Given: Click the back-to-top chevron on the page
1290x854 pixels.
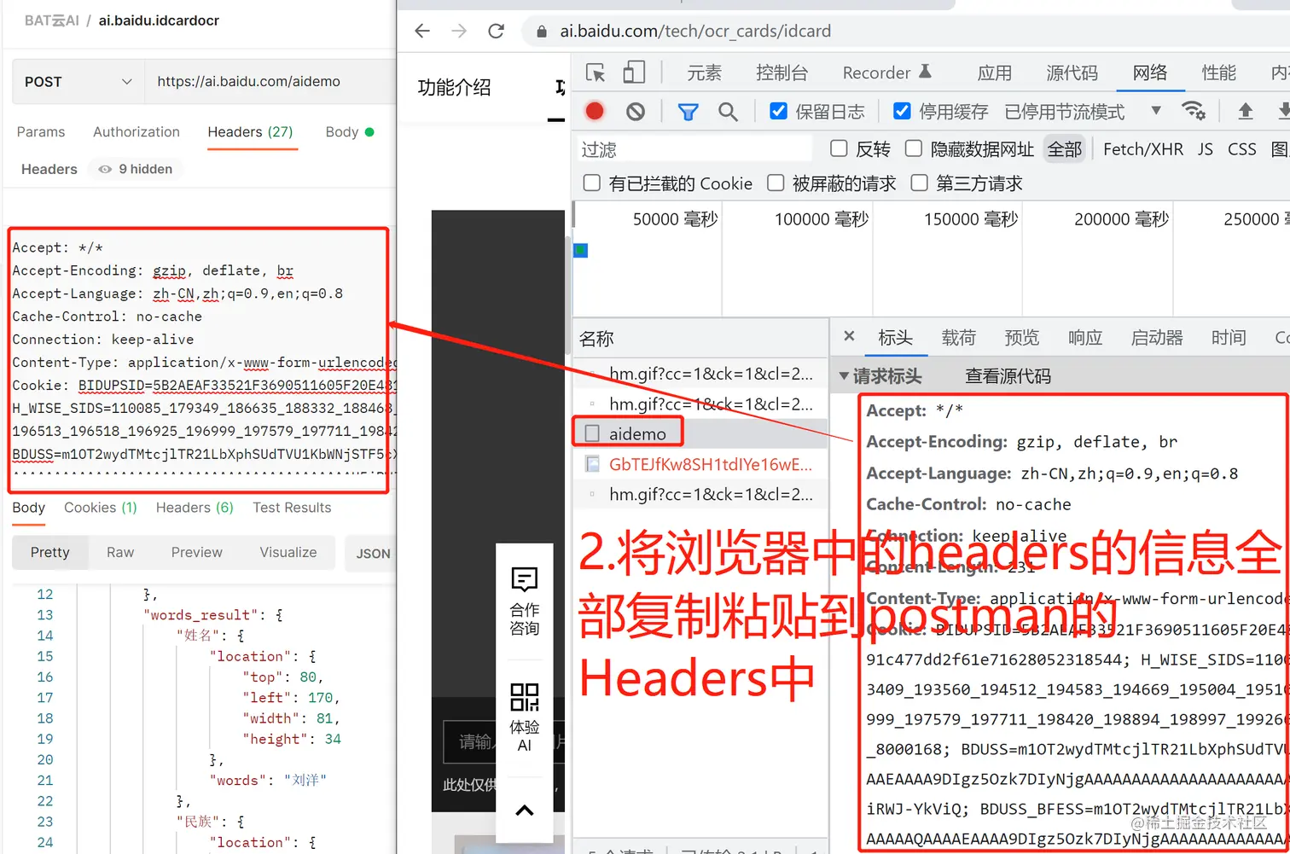Looking at the screenshot, I should [524, 810].
